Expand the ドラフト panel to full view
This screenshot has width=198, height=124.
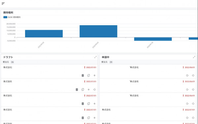click(95, 57)
